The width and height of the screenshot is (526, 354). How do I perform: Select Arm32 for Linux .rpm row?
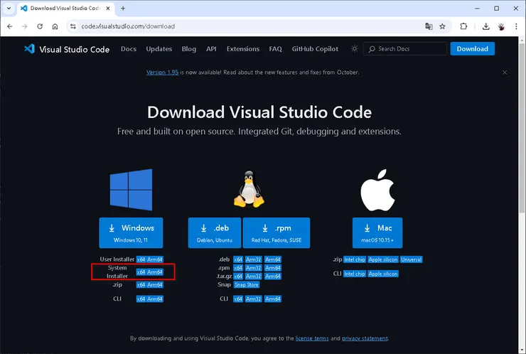[253, 268]
